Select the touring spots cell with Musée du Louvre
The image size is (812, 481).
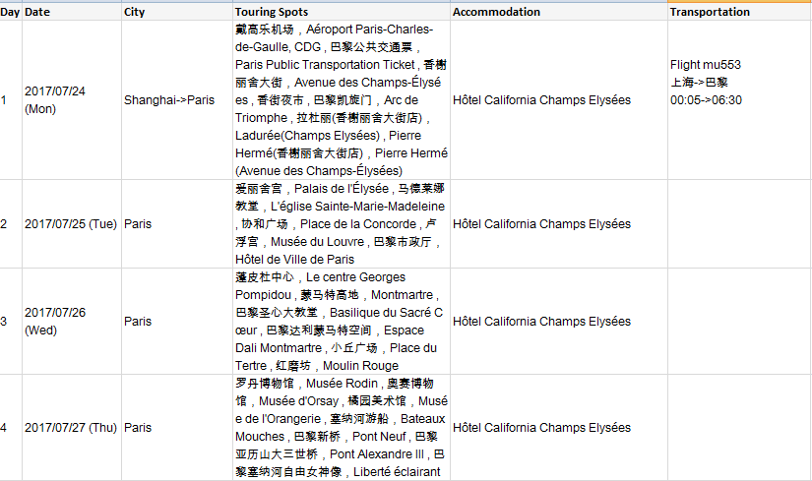[341, 223]
